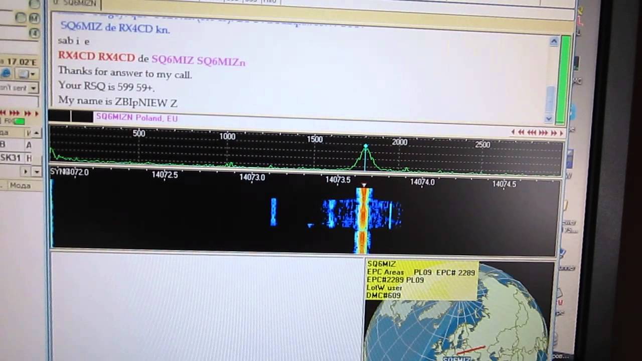Tune with single left red arrow above spectrum
Viewport: 642px width, 361px height.
[513, 132]
